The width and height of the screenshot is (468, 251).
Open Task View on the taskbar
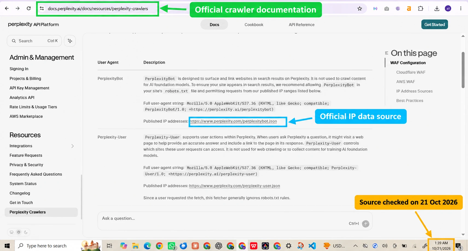[x=109, y=246]
